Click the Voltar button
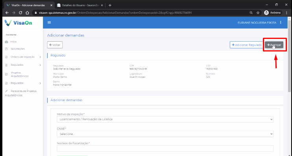 (x=55, y=45)
